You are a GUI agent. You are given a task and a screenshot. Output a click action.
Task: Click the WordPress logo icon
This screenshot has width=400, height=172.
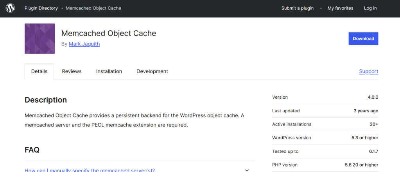click(x=10, y=8)
